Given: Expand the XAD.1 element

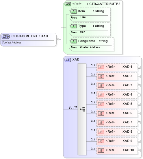Looking at the screenshot, I should pos(139,67).
